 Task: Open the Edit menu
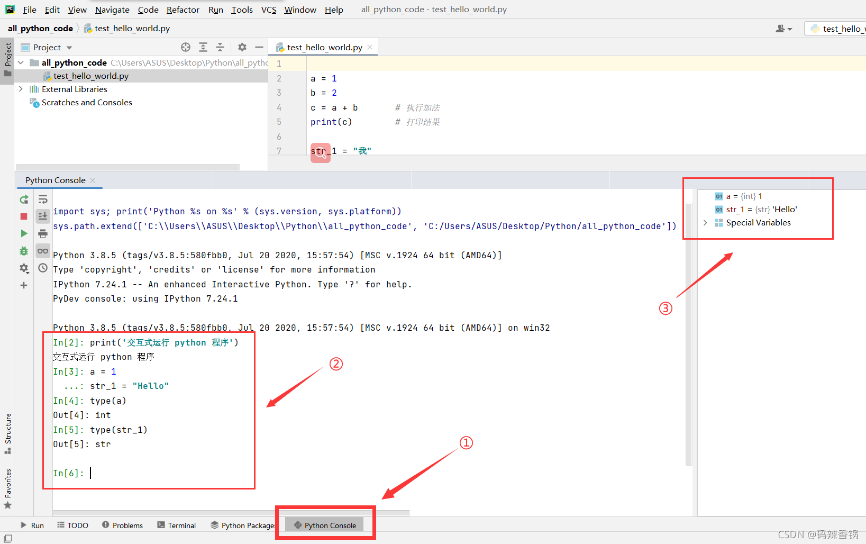52,10
